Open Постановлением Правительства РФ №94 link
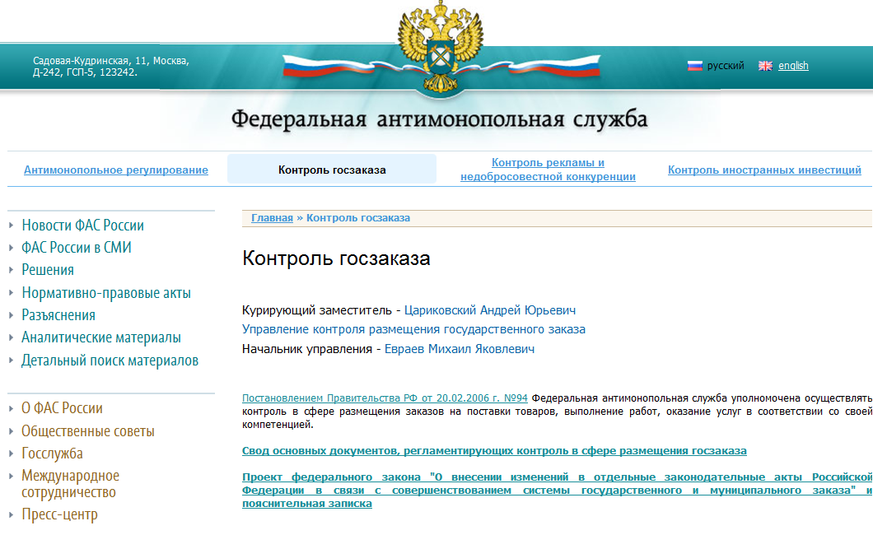 pyautogui.click(x=385, y=398)
